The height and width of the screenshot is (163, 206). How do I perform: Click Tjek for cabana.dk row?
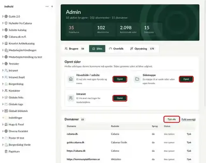pyautogui.click(x=189, y=134)
